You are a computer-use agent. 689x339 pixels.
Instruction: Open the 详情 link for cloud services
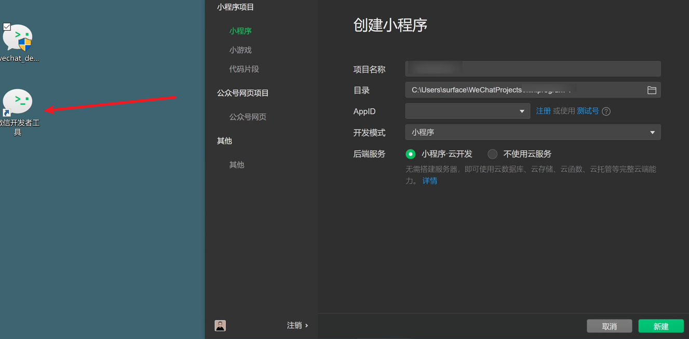(429, 181)
